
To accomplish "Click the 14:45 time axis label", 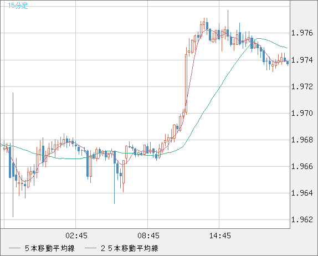I will pyautogui.click(x=220, y=235).
